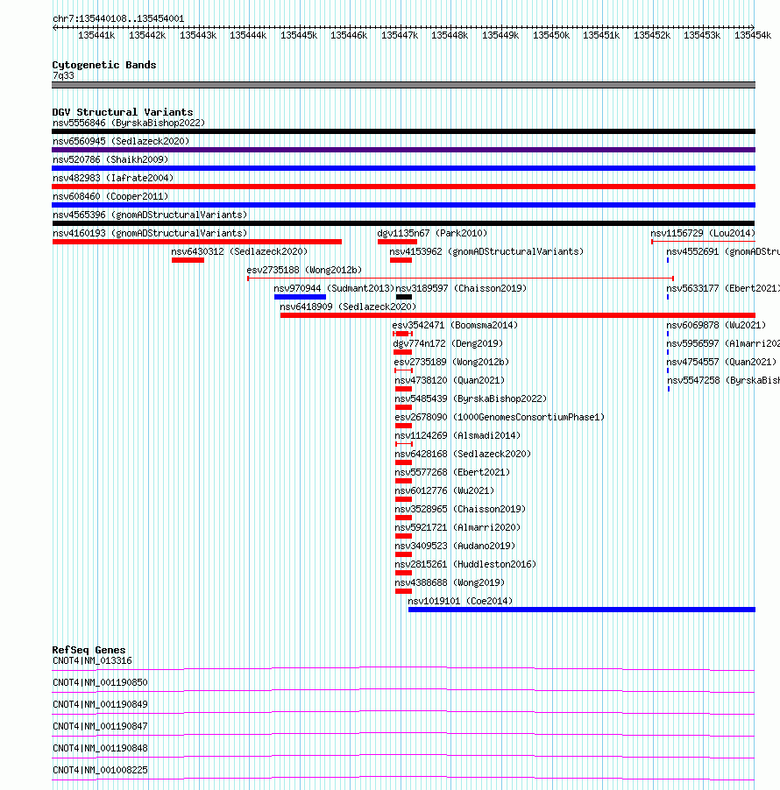Select the purple nsv6560945 (Sedlazeck2020) variant bar
This screenshot has height=790, width=780.
coord(403,150)
